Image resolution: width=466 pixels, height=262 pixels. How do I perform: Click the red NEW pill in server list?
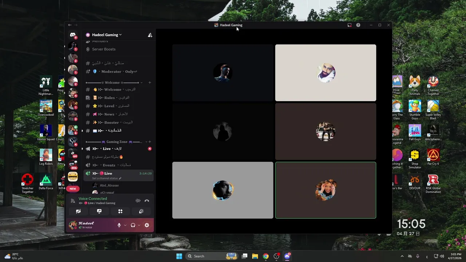pyautogui.click(x=73, y=188)
